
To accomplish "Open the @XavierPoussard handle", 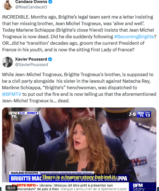I will pyautogui.click(x=31, y=65).
